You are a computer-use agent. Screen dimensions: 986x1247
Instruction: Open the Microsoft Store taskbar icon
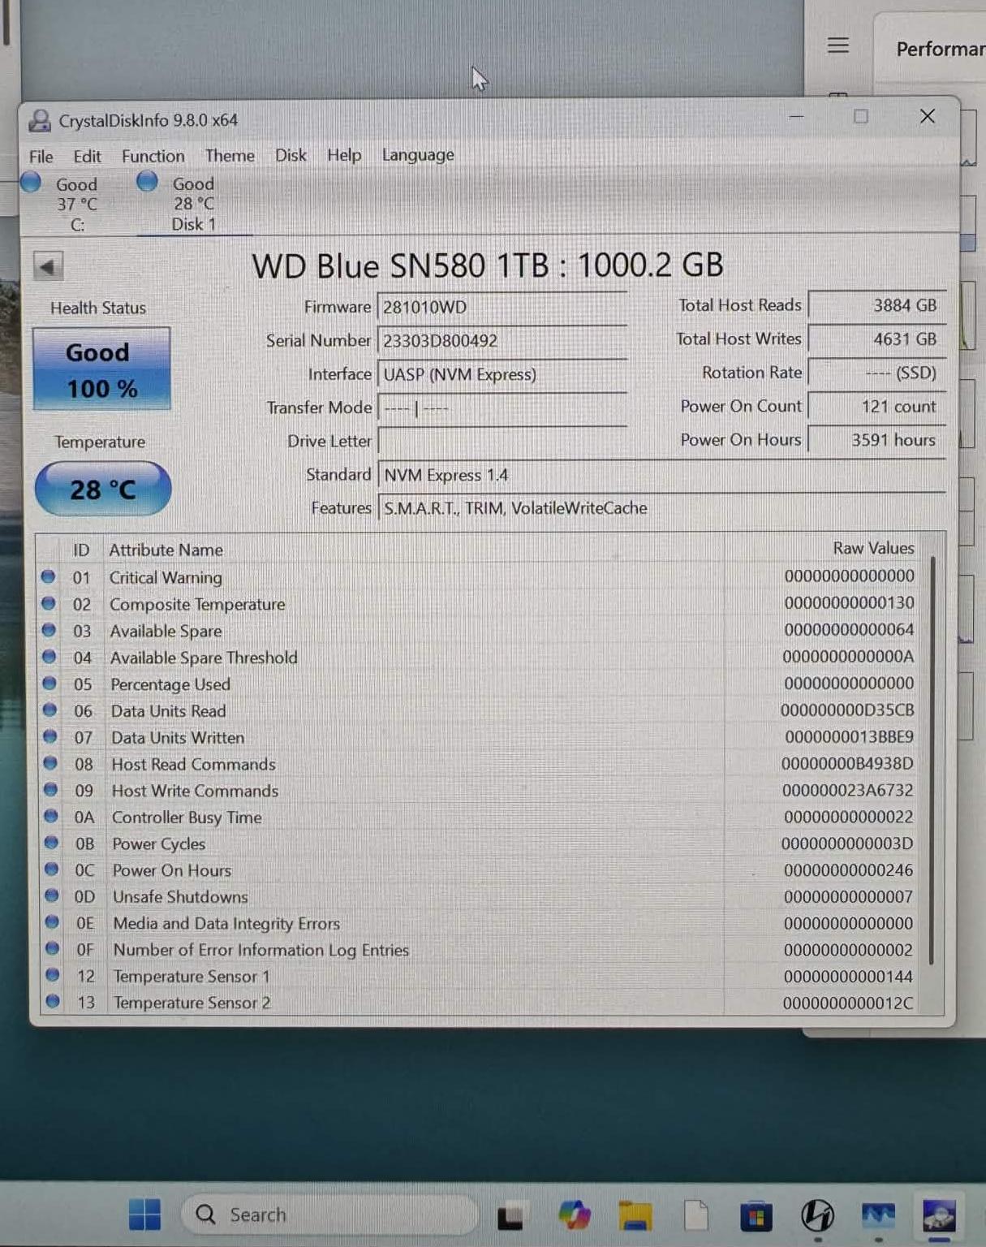756,1216
